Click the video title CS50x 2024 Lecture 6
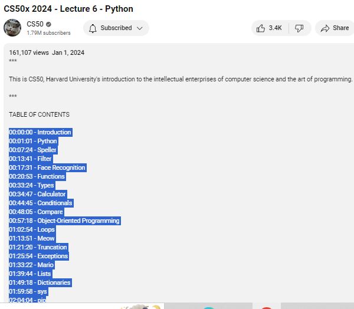Viewport: 354px width, 309px height. (x=68, y=9)
